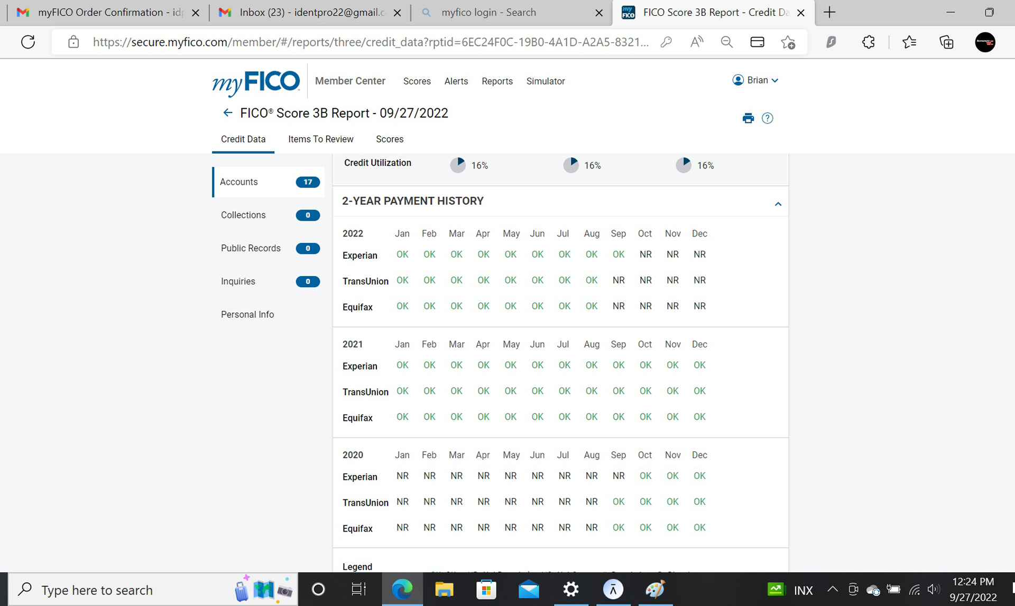This screenshot has width=1015, height=606.
Task: Open the browser extensions puzzle icon
Action: click(x=868, y=42)
